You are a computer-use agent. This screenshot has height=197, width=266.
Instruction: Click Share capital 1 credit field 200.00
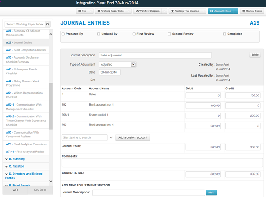(x=243, y=116)
